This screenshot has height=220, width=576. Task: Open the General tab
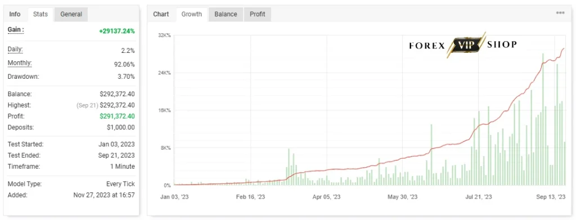(71, 14)
